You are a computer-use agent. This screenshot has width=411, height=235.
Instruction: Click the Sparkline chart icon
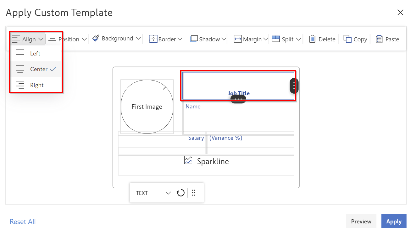tap(188, 161)
